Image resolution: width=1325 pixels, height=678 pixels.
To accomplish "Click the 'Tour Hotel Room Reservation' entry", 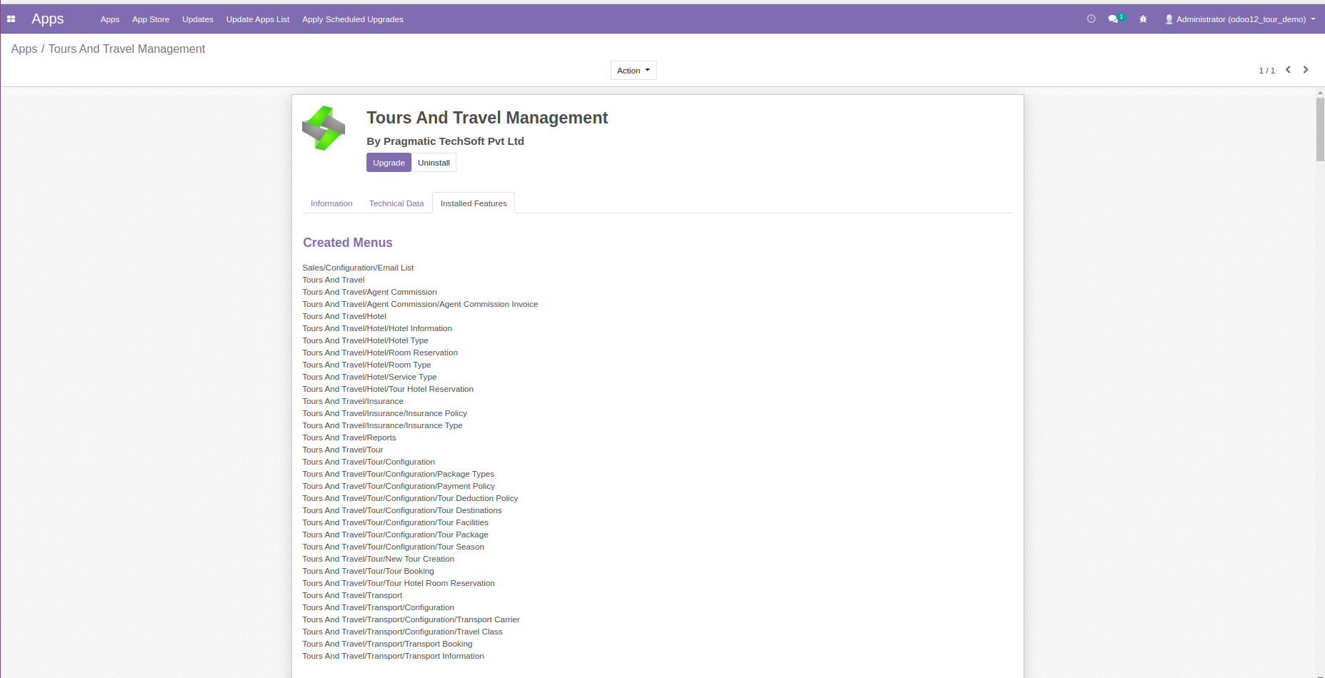I will tap(399, 583).
